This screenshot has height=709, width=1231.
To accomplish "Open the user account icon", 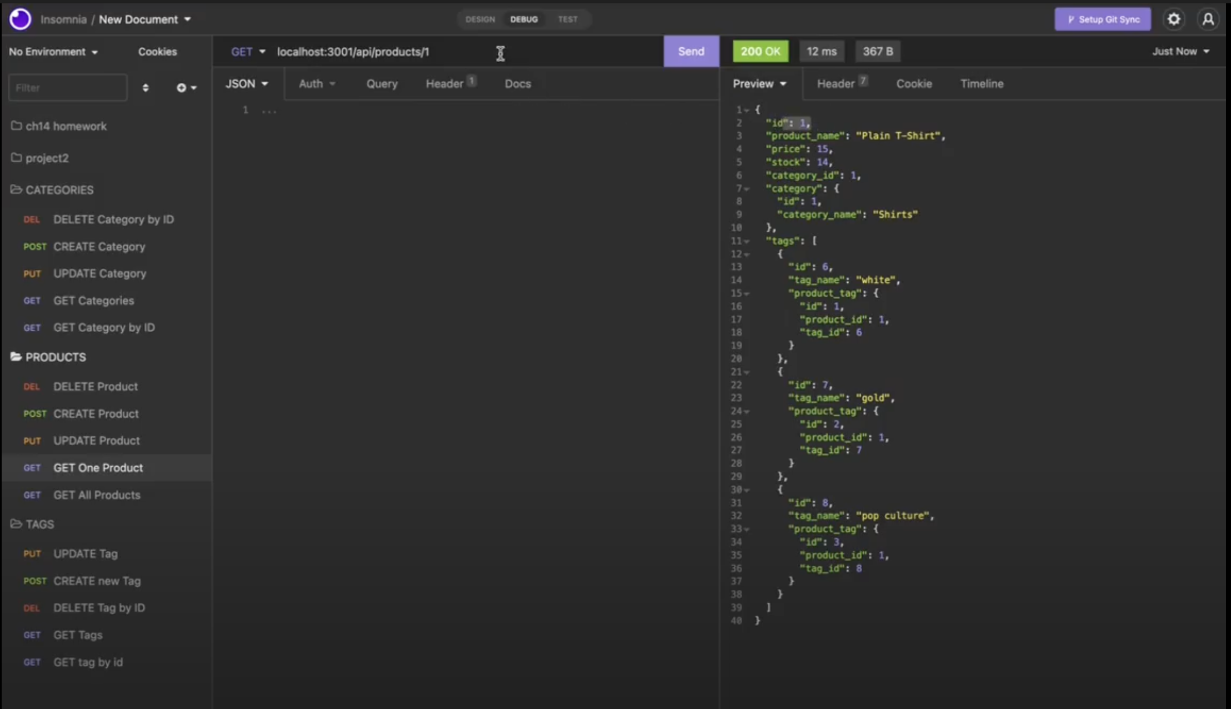I will 1208,19.
